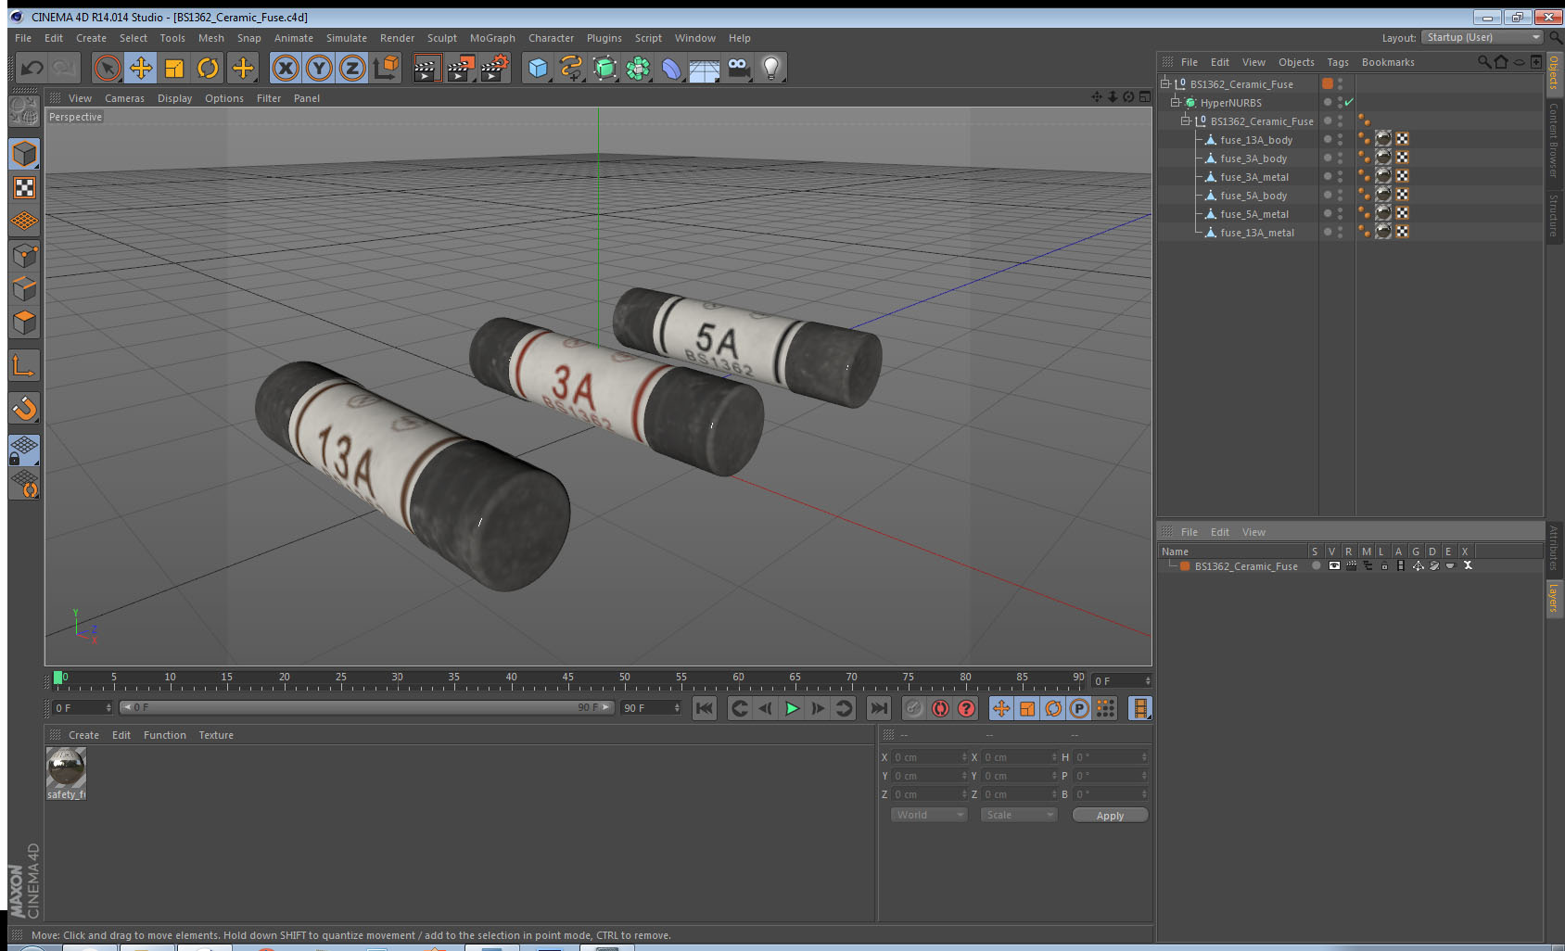Screen dimensions: 1565x951
Task: Toggle HyperNURBS green enable checkmark
Action: point(1349,102)
